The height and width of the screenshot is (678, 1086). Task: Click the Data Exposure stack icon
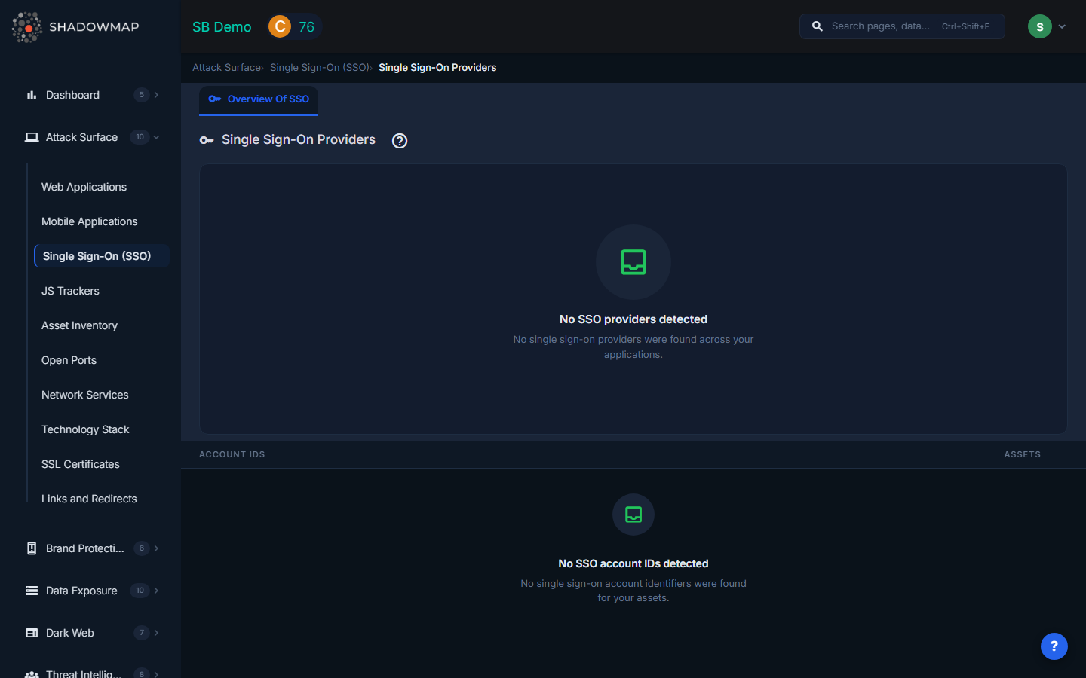[x=32, y=591]
